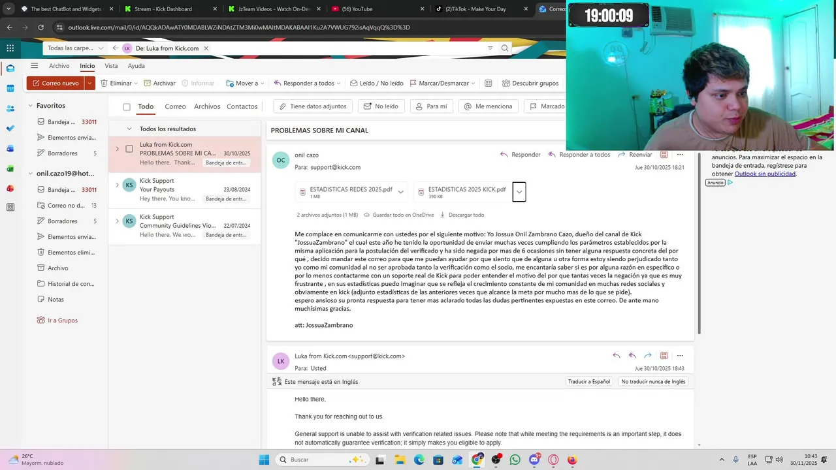Open dropdown for ESTADISTICAS REDES 2025.pdf attachment
This screenshot has height=470, width=836.
point(400,191)
